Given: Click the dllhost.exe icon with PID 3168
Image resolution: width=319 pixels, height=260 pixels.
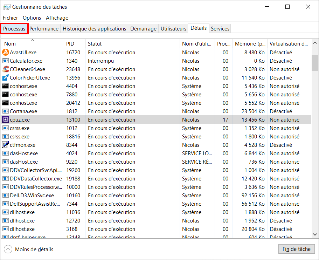Looking at the screenshot, I should coord(6,229).
